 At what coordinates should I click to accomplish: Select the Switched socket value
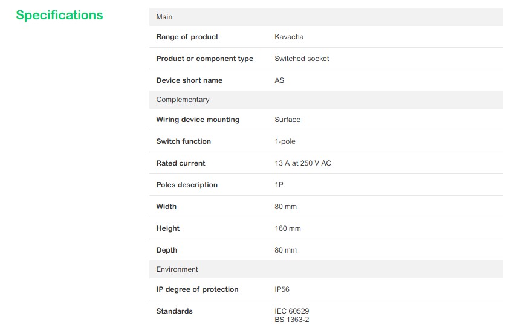(x=302, y=59)
